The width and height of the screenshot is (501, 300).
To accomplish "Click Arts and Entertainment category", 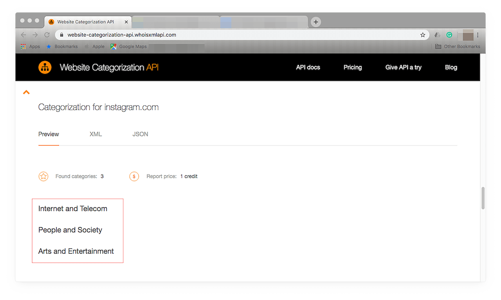I will [76, 251].
